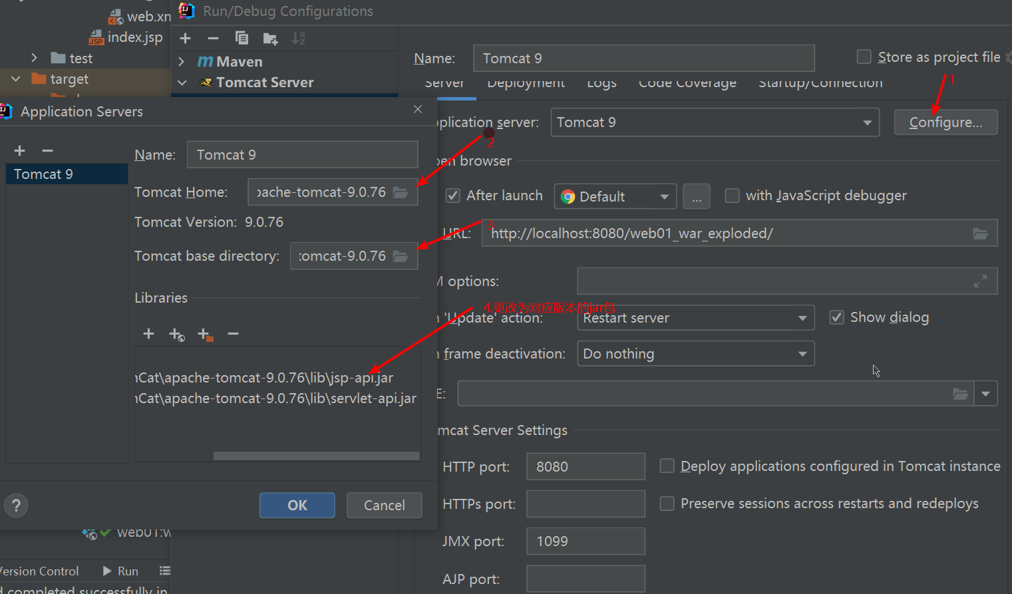1012x594 pixels.
Task: Close the Application Servers dialog
Action: point(418,109)
